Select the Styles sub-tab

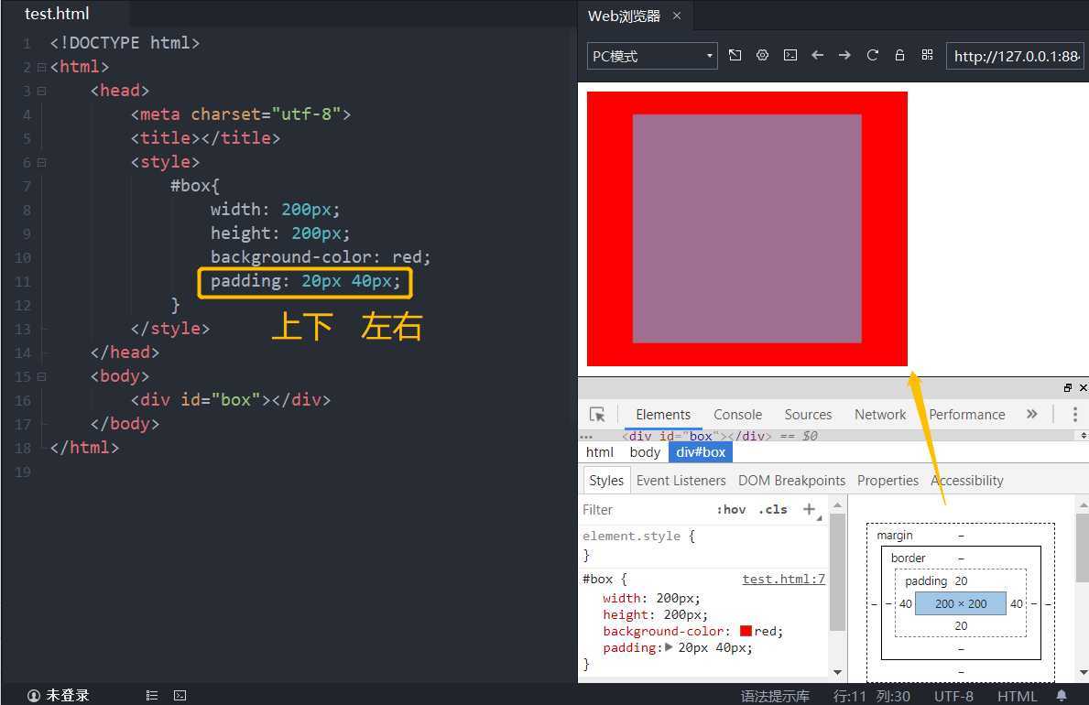(606, 480)
